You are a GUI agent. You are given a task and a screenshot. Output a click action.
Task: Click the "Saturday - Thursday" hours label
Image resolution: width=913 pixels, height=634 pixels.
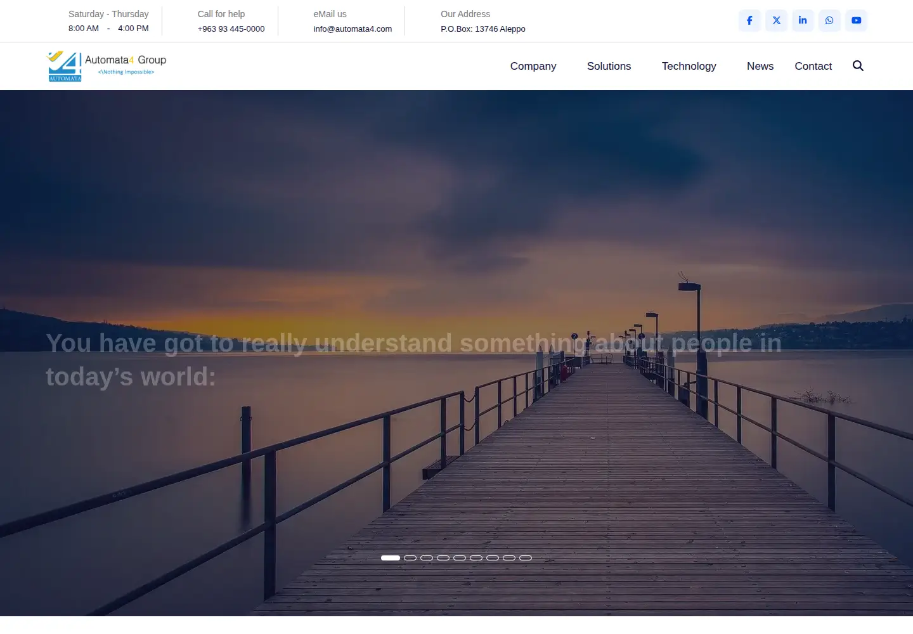[108, 14]
